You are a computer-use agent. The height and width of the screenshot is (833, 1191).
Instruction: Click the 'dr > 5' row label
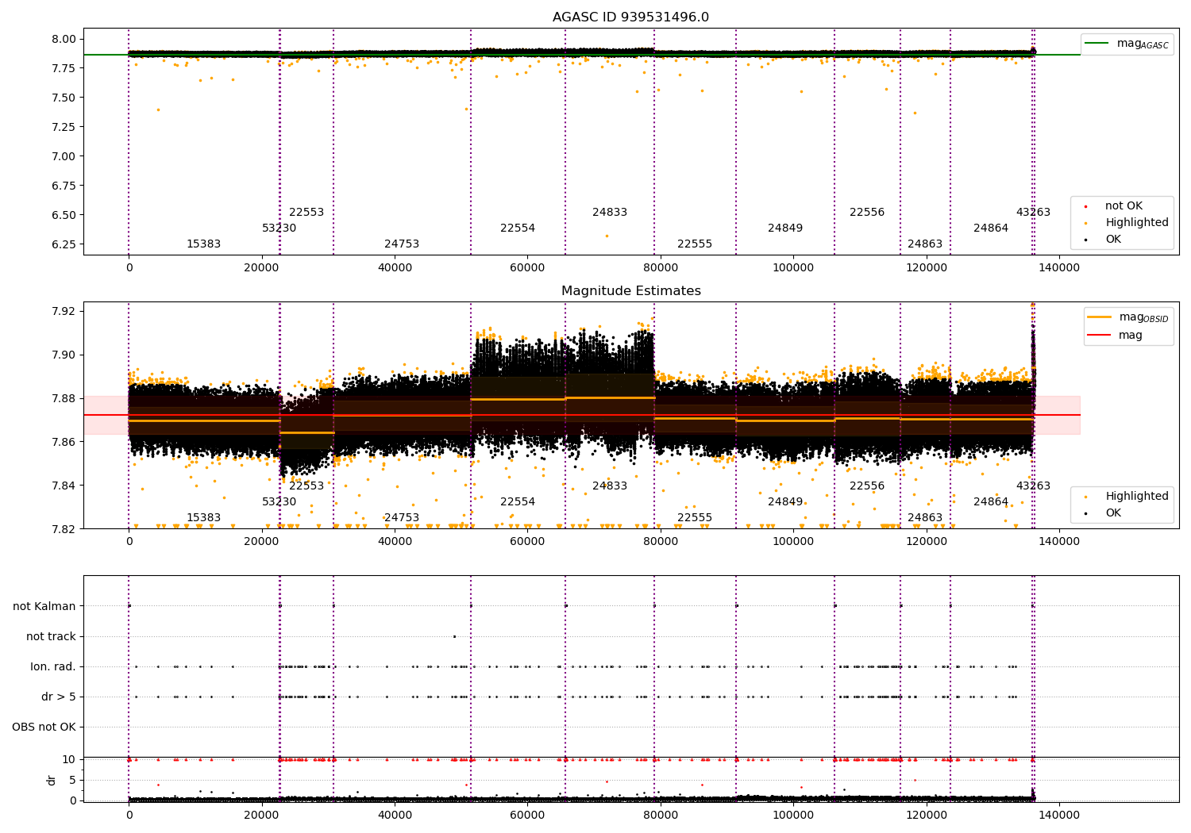click(59, 697)
